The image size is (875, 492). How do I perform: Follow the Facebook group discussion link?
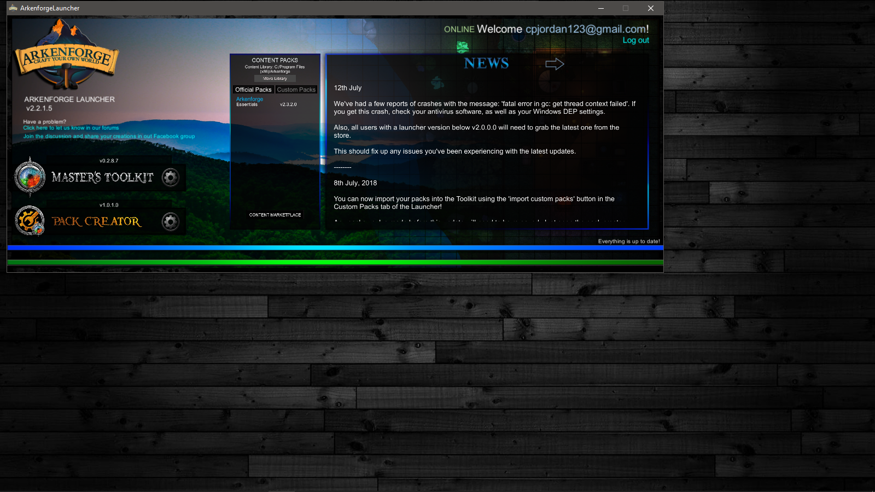tap(109, 137)
